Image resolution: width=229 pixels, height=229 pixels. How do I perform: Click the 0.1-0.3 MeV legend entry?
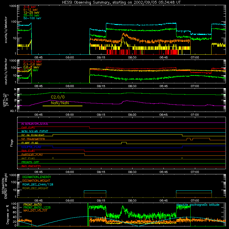[33, 62]
